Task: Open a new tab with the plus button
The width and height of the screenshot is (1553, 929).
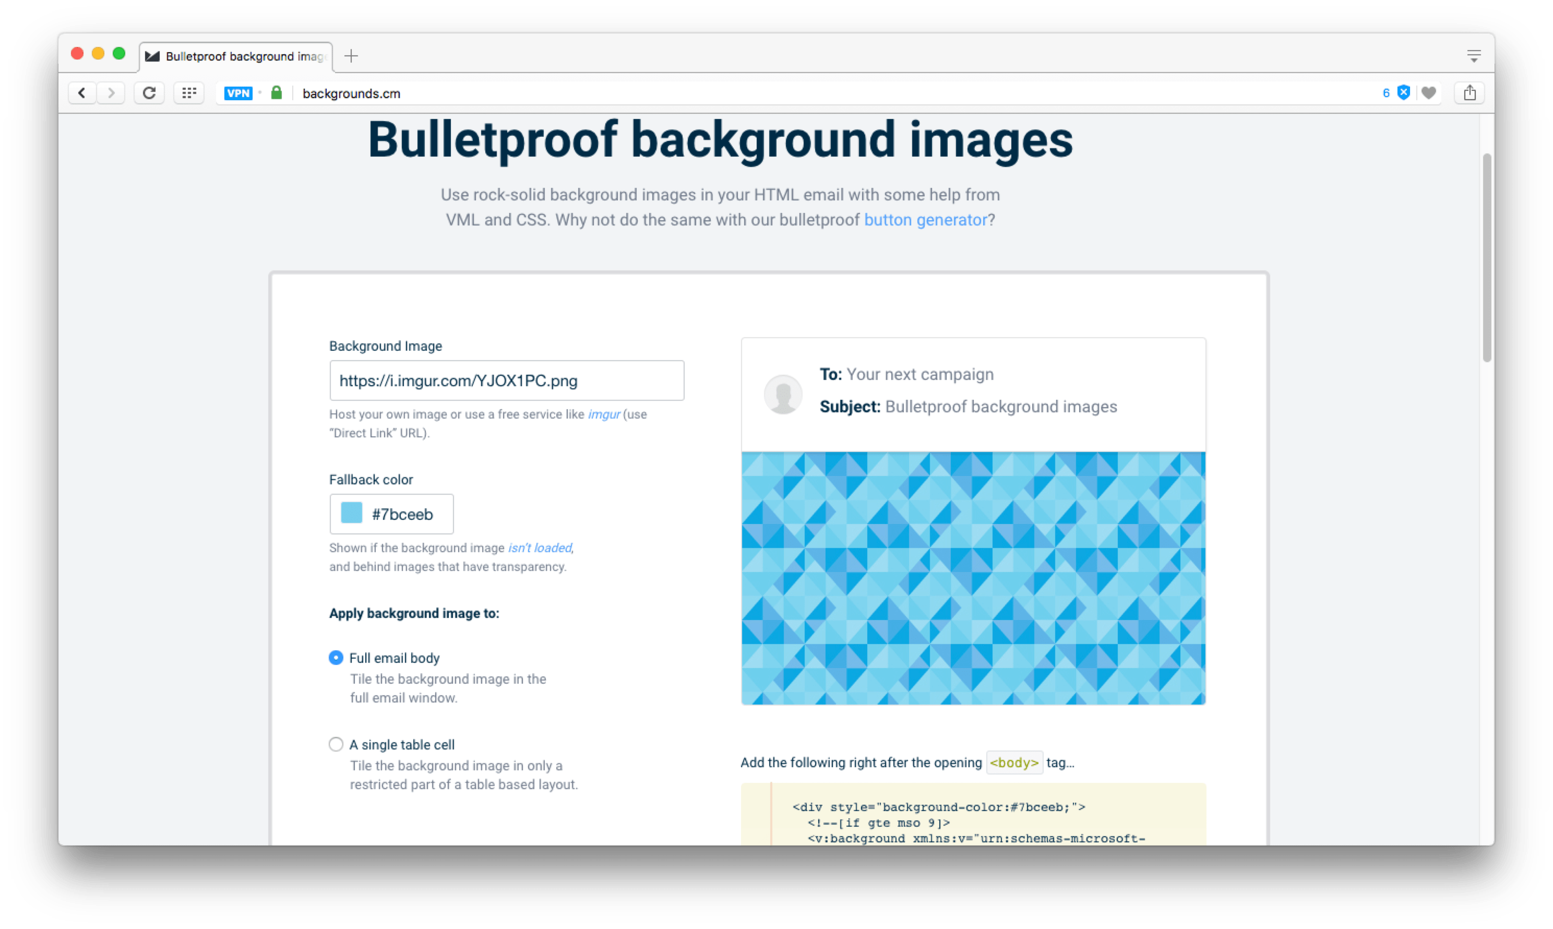Action: 351,56
